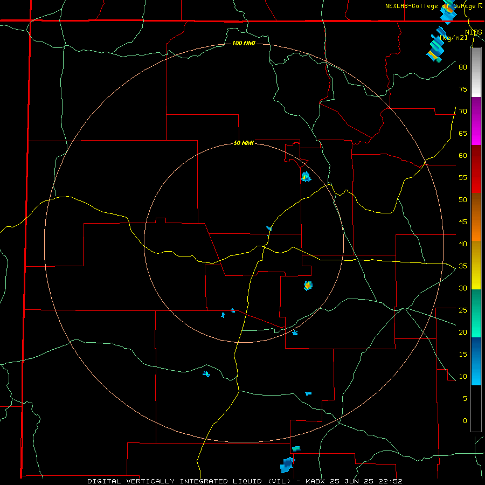
Task: Click the 100 NMI range ring label
Action: click(x=244, y=43)
